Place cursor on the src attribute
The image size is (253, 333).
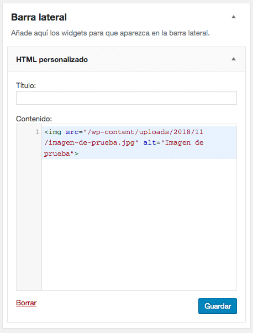coord(72,132)
